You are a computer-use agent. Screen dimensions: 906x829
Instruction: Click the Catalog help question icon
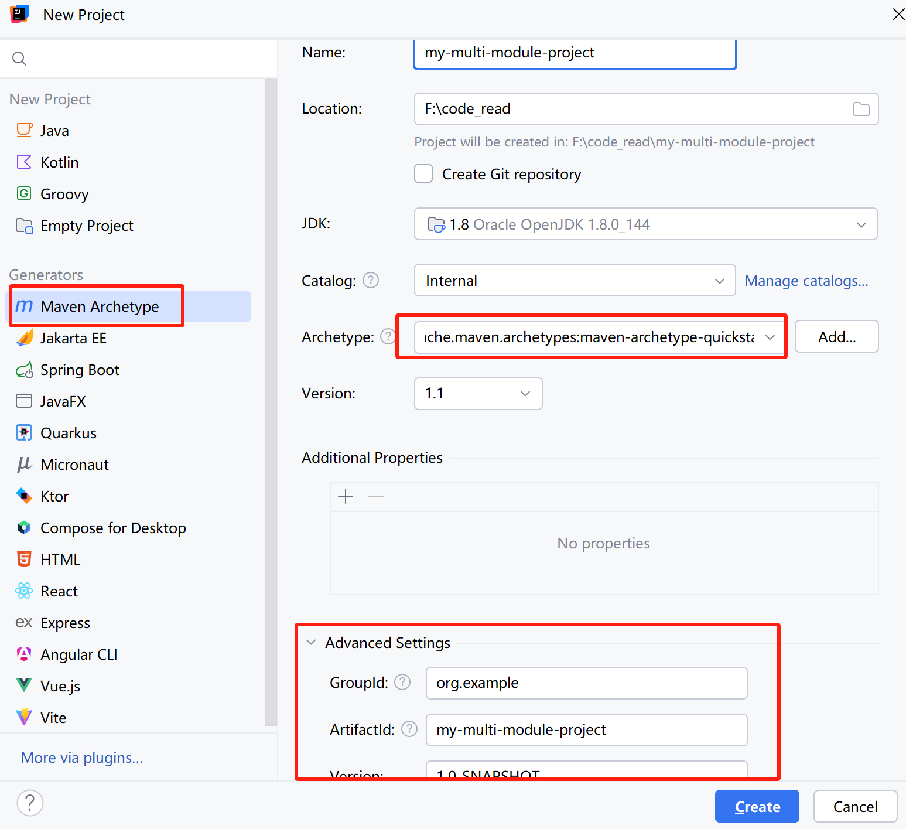[x=371, y=281]
